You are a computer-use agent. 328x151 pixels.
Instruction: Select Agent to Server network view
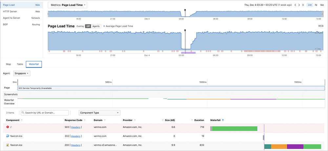22,18
